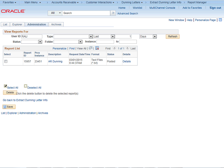Click bottom Archives footer link
The height and width of the screenshot is (168, 224).
(43, 113)
